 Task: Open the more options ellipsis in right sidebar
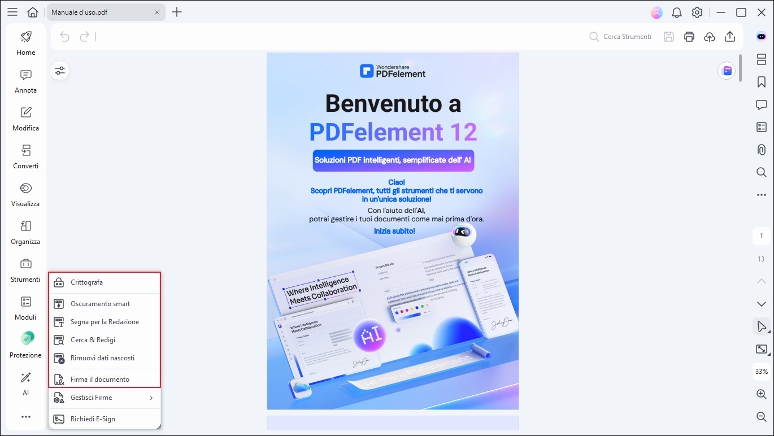(x=761, y=194)
